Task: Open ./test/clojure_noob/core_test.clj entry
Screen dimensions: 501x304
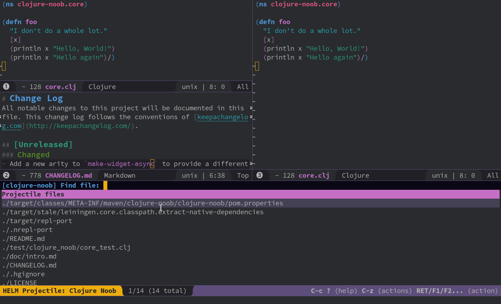Action: [x=66, y=248]
